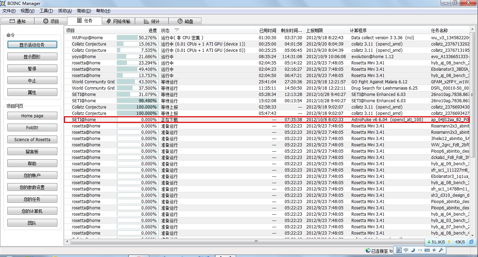
Task: Click Drug Search for Leishmaniasis 6.25 cell
Action: tap(384, 88)
